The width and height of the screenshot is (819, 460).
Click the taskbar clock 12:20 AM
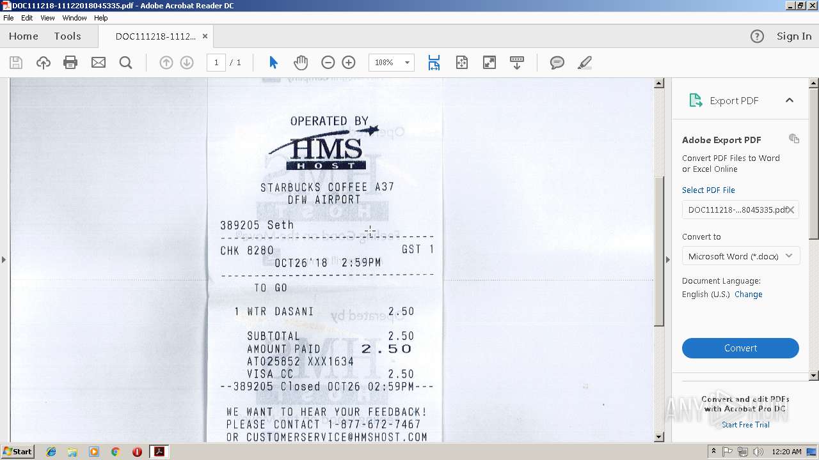[786, 452]
